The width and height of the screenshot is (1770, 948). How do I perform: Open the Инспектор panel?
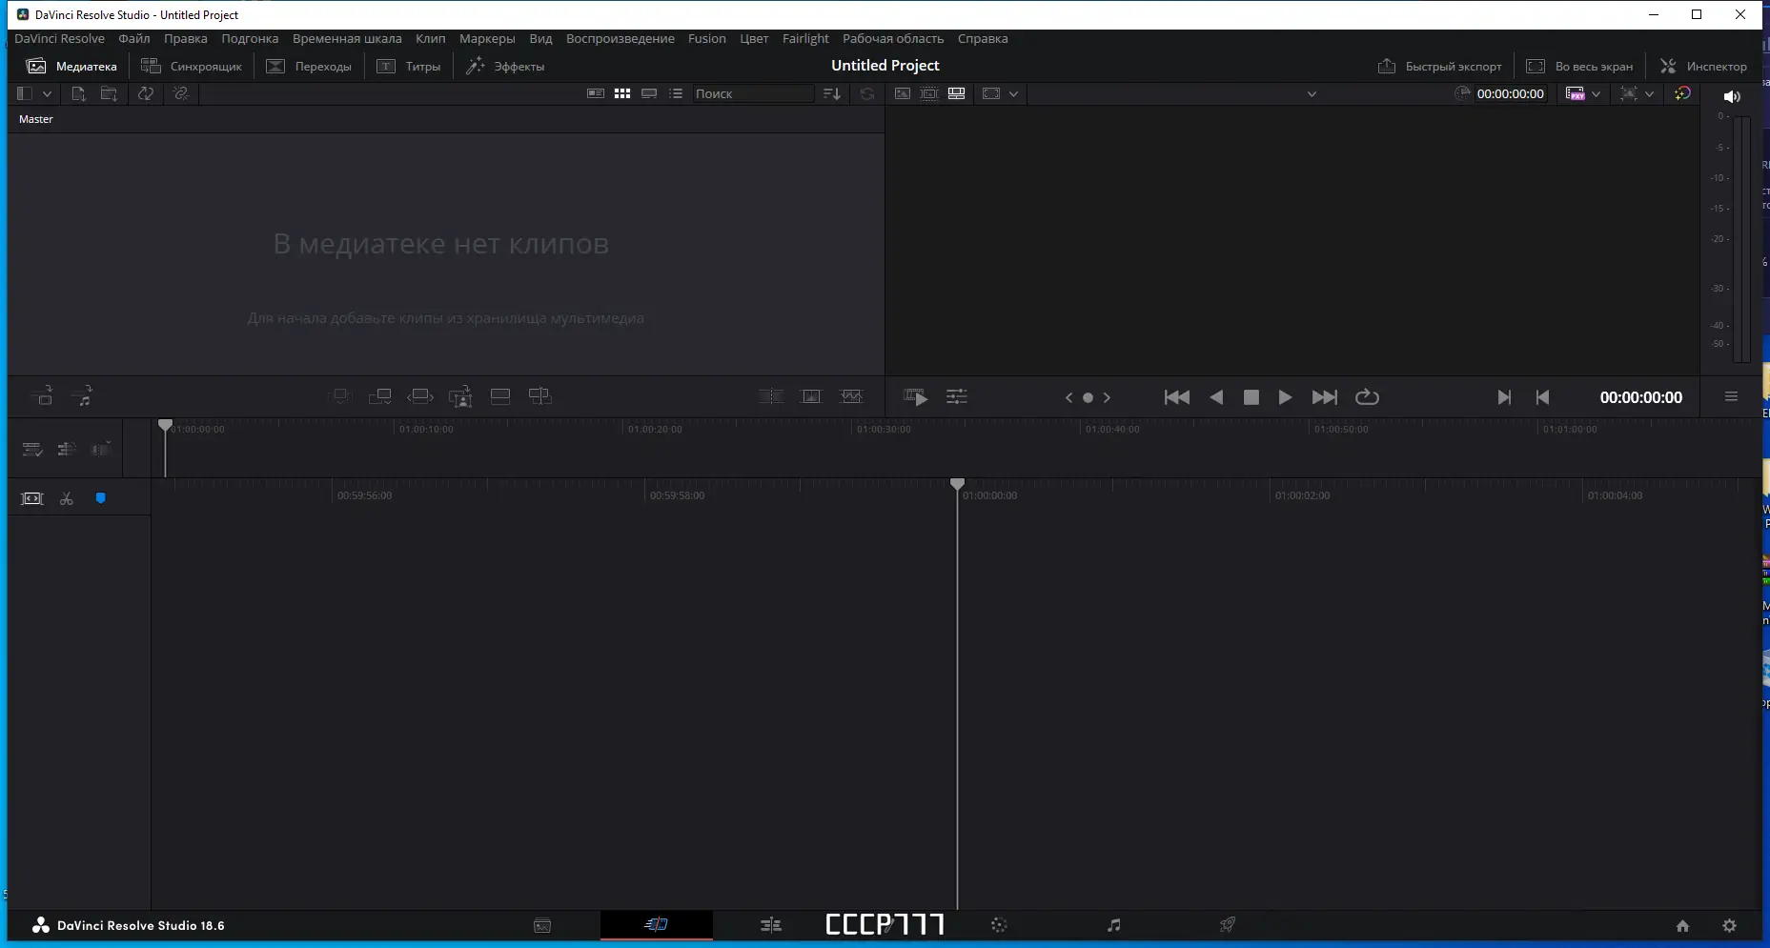(1704, 67)
